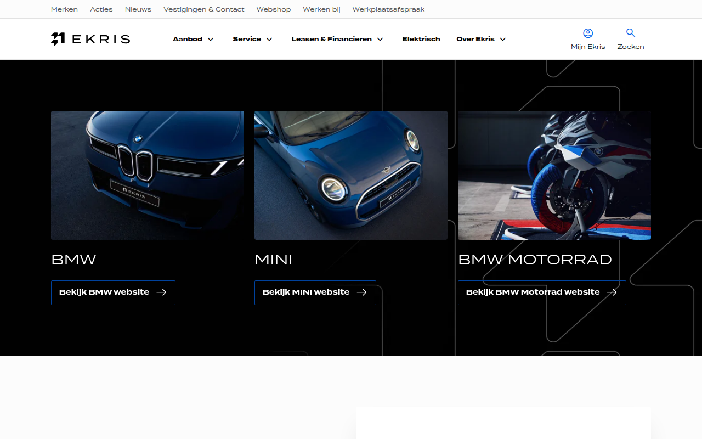Open the Aanbod menu label

(188, 39)
